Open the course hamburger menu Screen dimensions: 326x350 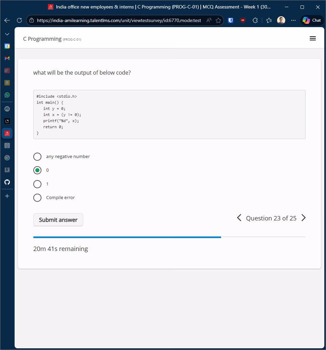313,39
